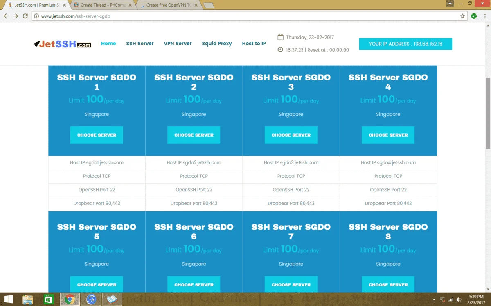Open the book app icon on taskbar
This screenshot has height=306, width=491.
(x=111, y=299)
